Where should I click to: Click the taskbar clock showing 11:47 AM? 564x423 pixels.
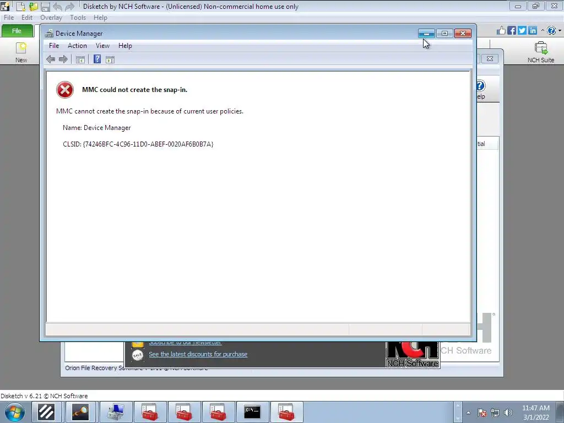point(536,412)
